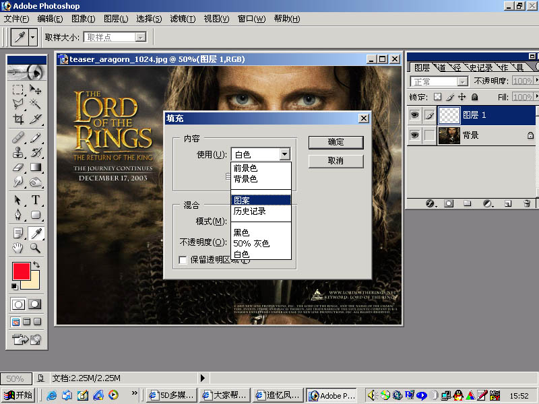
Task: Select the Sponge tool
Action: (36, 181)
